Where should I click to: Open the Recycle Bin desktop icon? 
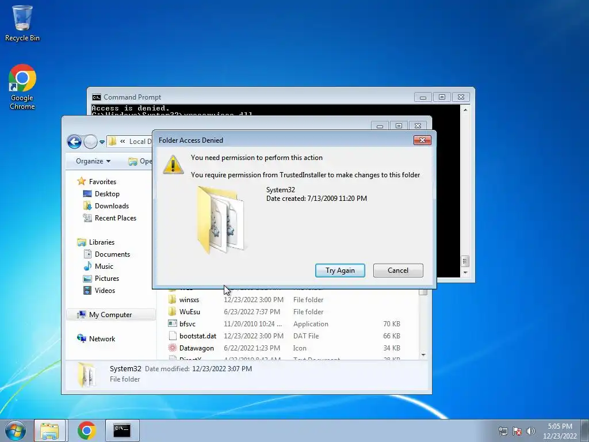tap(22, 23)
